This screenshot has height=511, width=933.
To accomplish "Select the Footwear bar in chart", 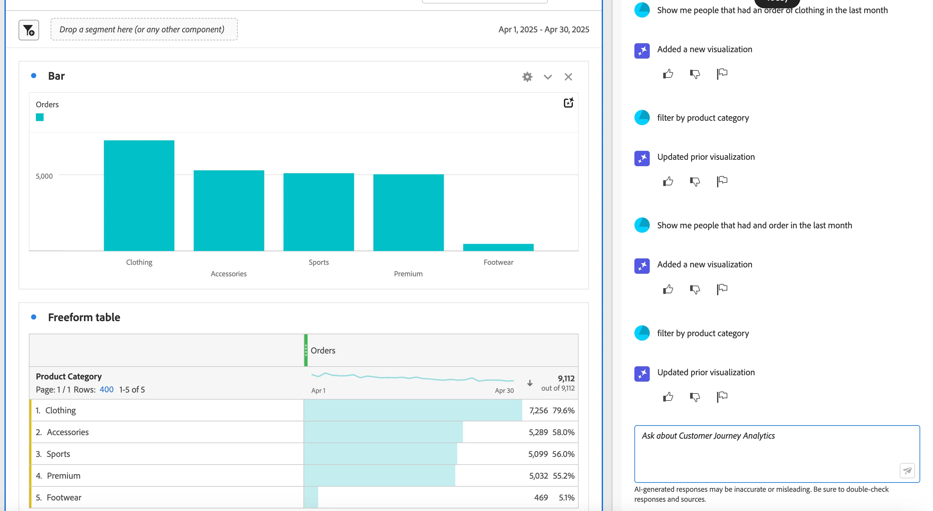I will coord(498,247).
